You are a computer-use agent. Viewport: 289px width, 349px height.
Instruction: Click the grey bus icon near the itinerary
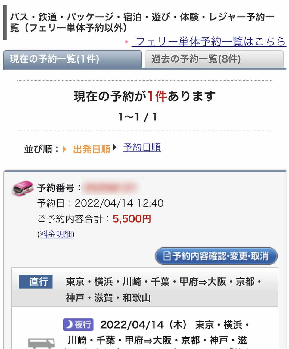tap(42, 343)
